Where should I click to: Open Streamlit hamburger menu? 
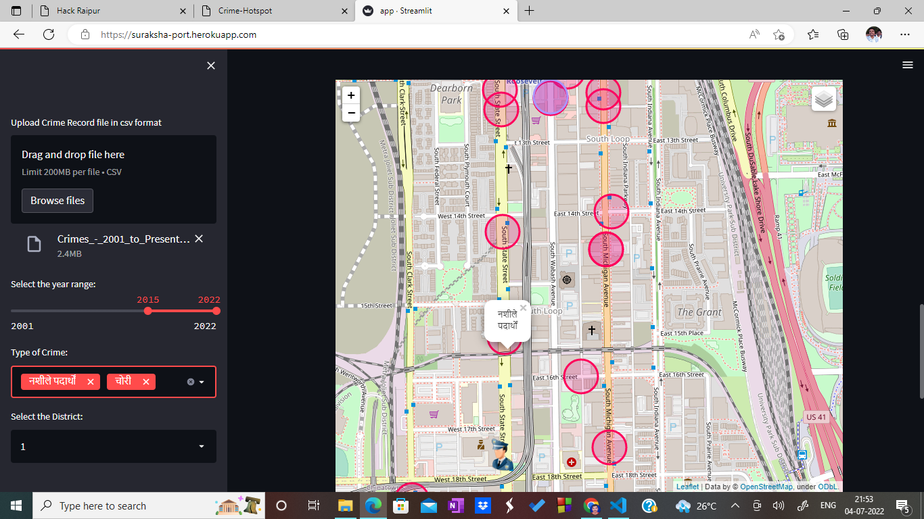908,65
